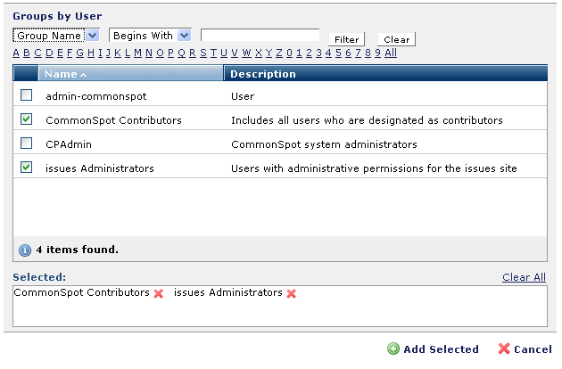Click green plus Add Selected icon
The width and height of the screenshot is (562, 369).
[393, 349]
